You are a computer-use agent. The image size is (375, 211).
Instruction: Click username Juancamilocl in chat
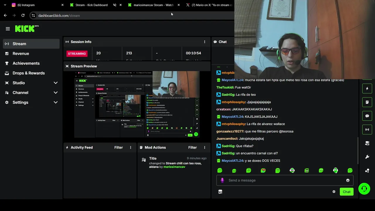tap(227, 139)
